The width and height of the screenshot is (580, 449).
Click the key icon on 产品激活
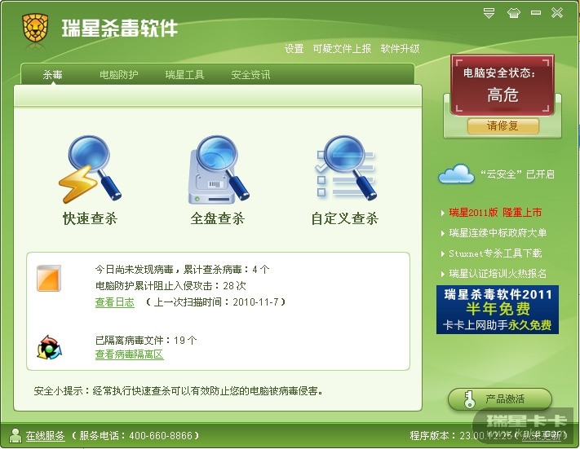click(x=469, y=399)
